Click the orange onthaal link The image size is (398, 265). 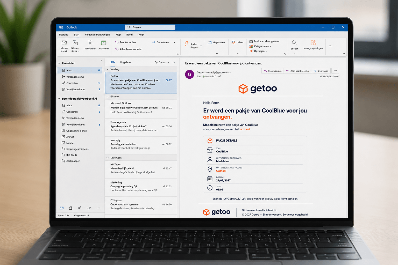pos(245,129)
